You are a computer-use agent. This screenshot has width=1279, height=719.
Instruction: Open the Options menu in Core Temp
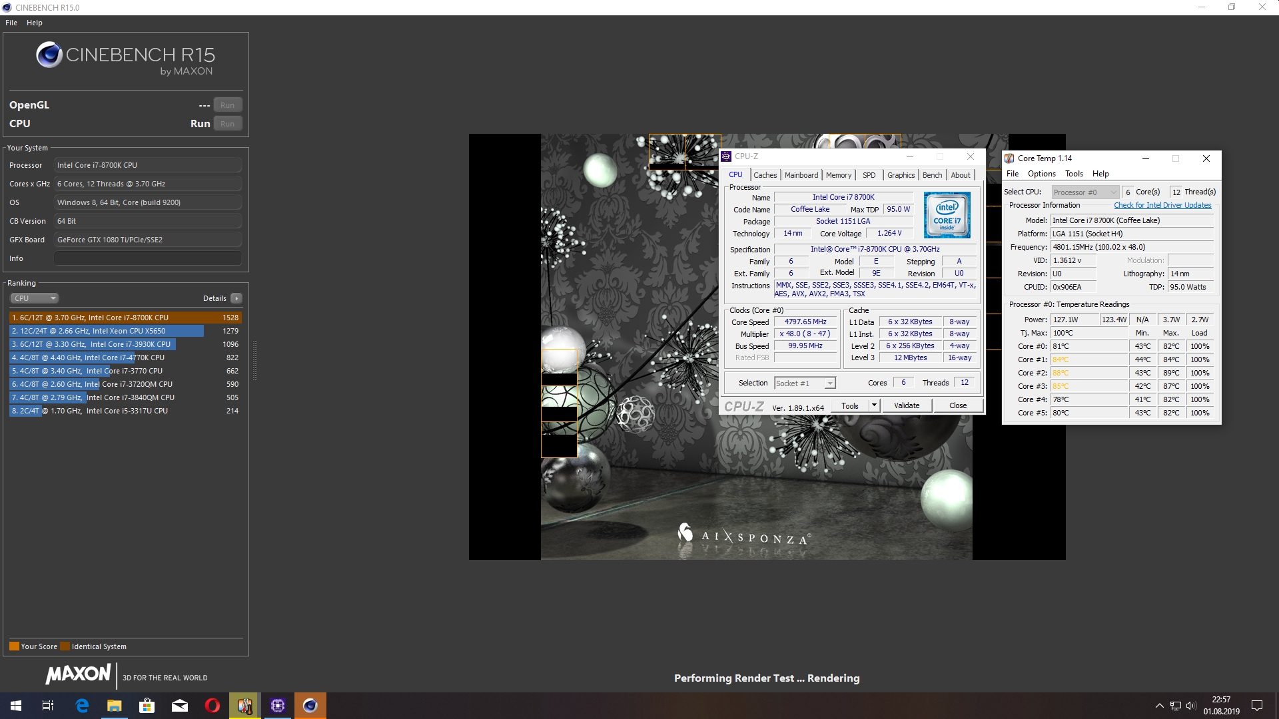[1041, 174]
